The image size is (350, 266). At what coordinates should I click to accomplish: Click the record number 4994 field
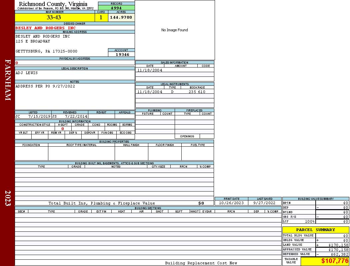pyautogui.click(x=116, y=8)
